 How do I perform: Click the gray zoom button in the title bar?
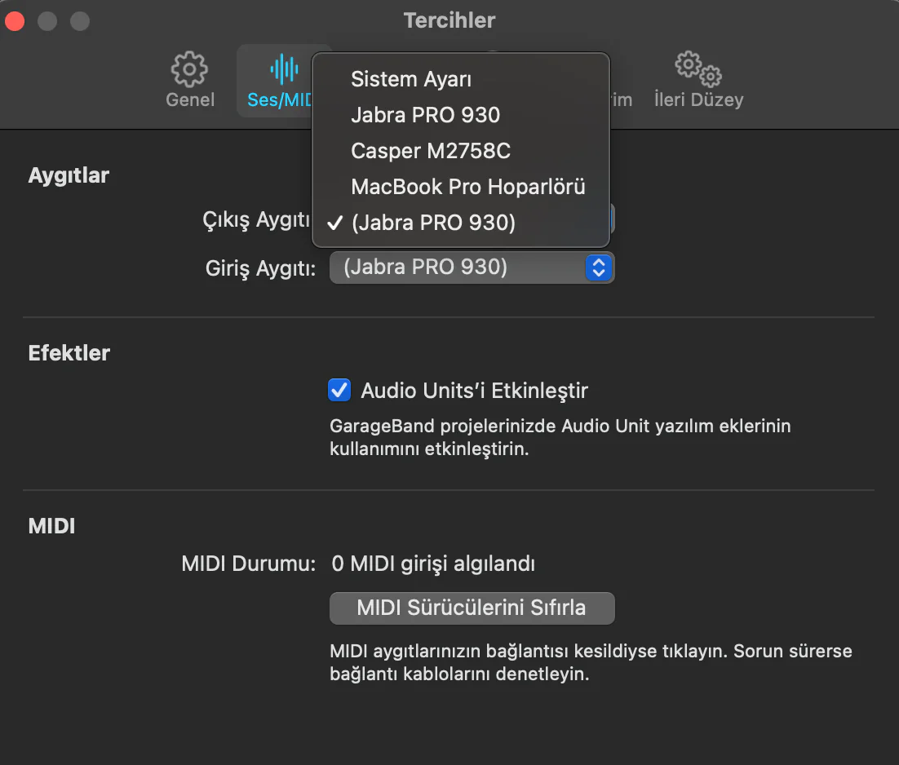[80, 21]
